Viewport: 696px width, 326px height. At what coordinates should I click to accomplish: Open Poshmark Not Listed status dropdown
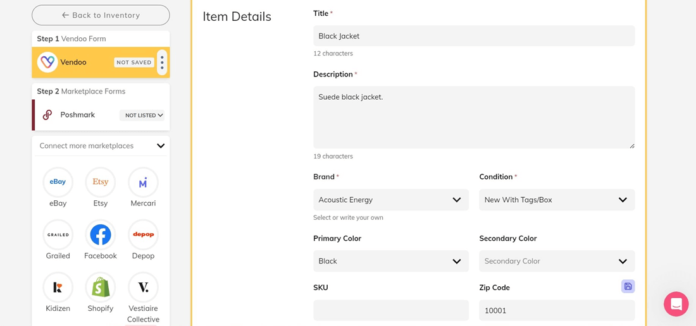(144, 115)
